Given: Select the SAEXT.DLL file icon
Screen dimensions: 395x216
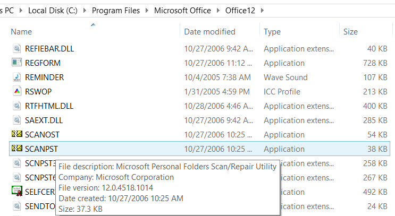Looking at the screenshot, I should tap(17, 120).
